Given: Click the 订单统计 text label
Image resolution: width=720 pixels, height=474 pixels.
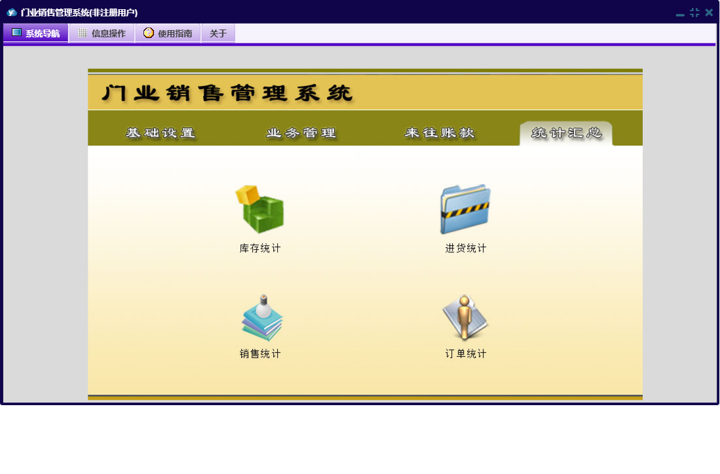Looking at the screenshot, I should 466,354.
